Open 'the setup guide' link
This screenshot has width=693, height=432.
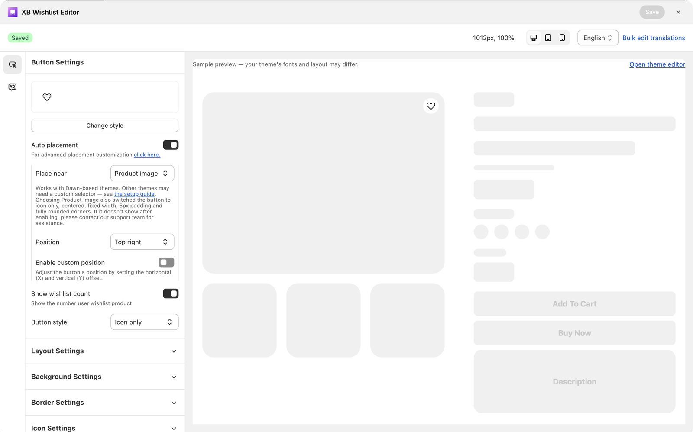point(134,194)
